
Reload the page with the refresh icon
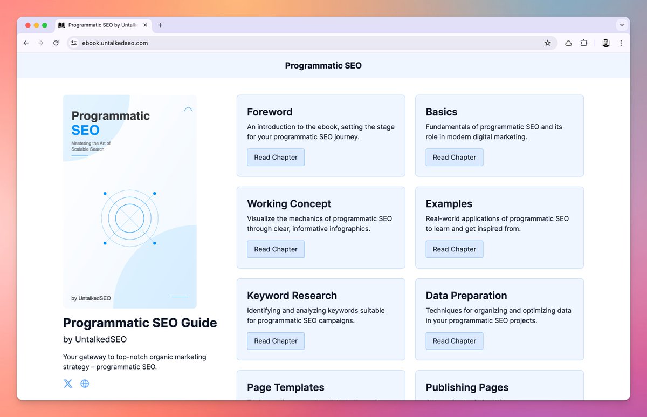coord(56,43)
